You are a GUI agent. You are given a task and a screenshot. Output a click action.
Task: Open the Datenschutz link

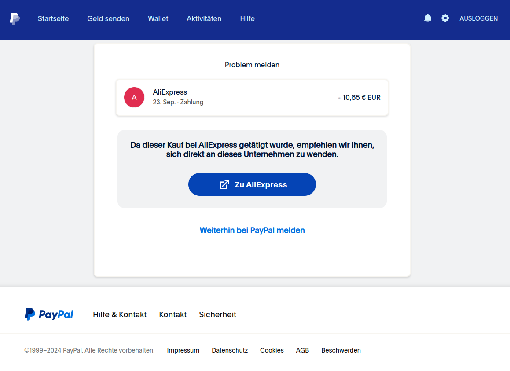[230, 350]
